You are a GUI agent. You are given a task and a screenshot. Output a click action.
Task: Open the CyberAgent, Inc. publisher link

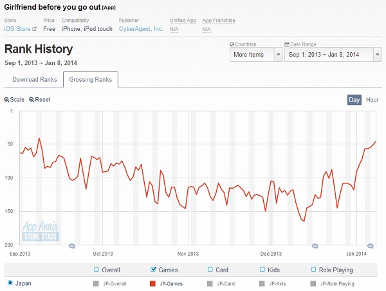[141, 29]
